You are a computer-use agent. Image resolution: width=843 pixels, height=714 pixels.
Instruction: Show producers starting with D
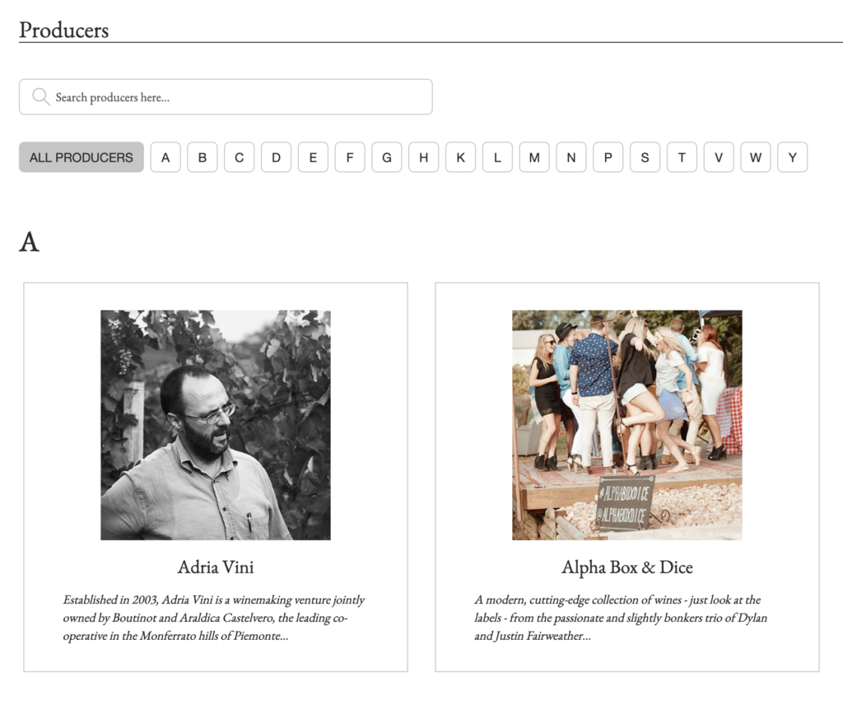[x=276, y=157]
